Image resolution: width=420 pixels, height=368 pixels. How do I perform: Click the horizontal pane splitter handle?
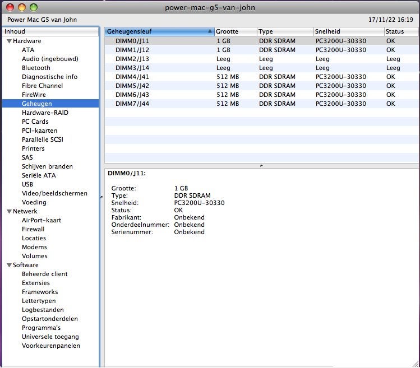(x=261, y=166)
